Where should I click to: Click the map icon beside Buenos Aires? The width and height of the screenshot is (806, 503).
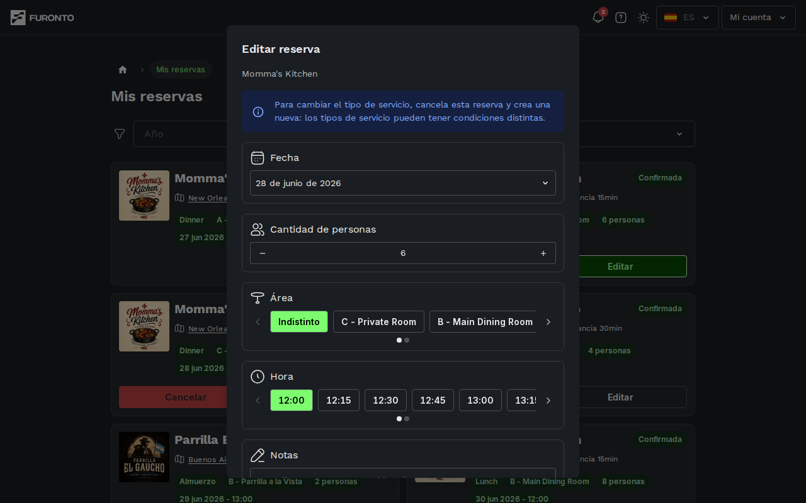[x=179, y=459]
